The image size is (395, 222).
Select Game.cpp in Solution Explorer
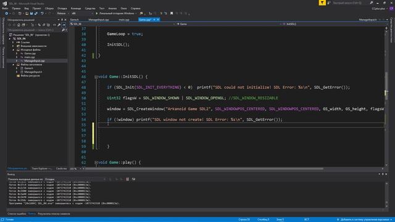30,54
